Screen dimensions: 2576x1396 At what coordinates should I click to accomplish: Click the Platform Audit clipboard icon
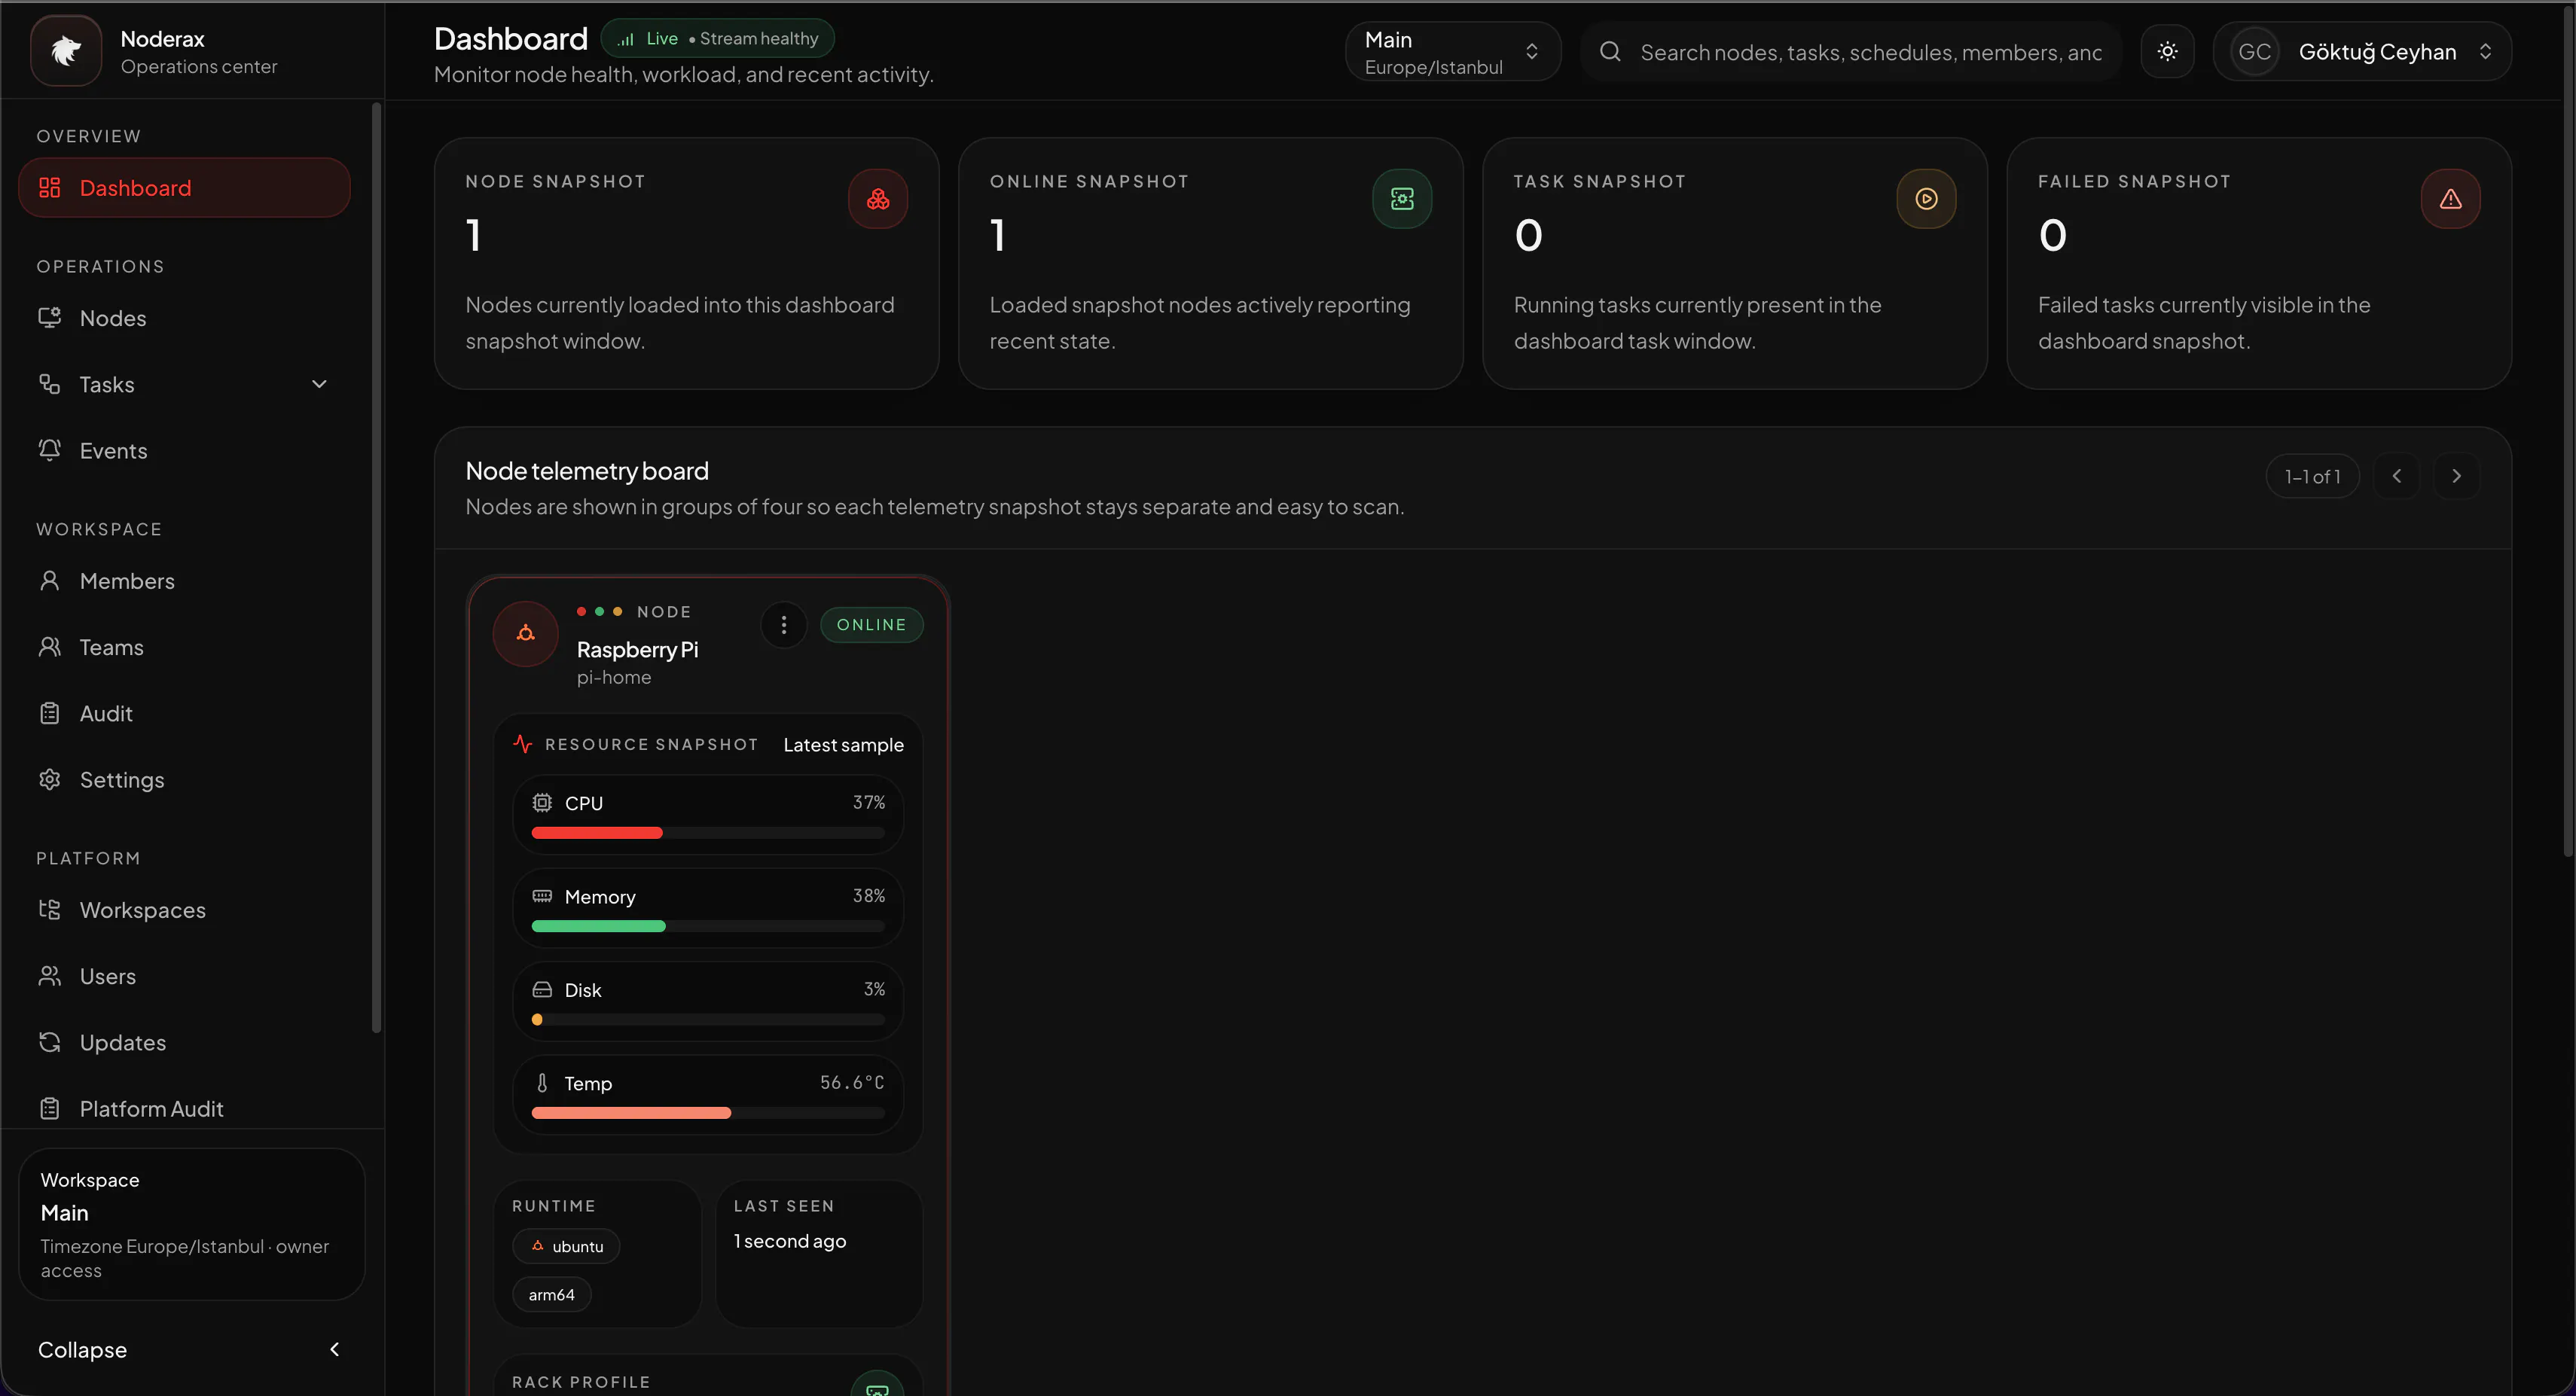point(50,1108)
